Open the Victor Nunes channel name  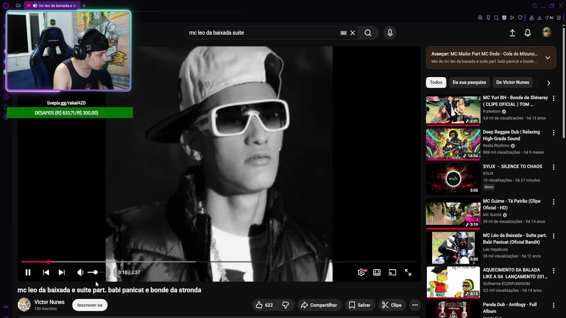tap(50, 302)
